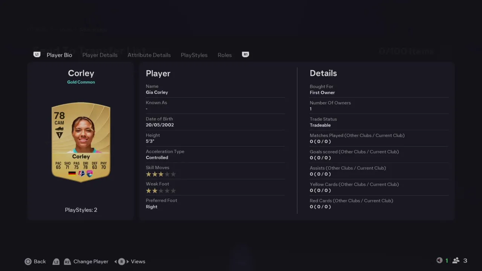Image resolution: width=482 pixels, height=271 pixels.
Task: Click the date of birth 20/05/2002
Action: [x=160, y=125]
